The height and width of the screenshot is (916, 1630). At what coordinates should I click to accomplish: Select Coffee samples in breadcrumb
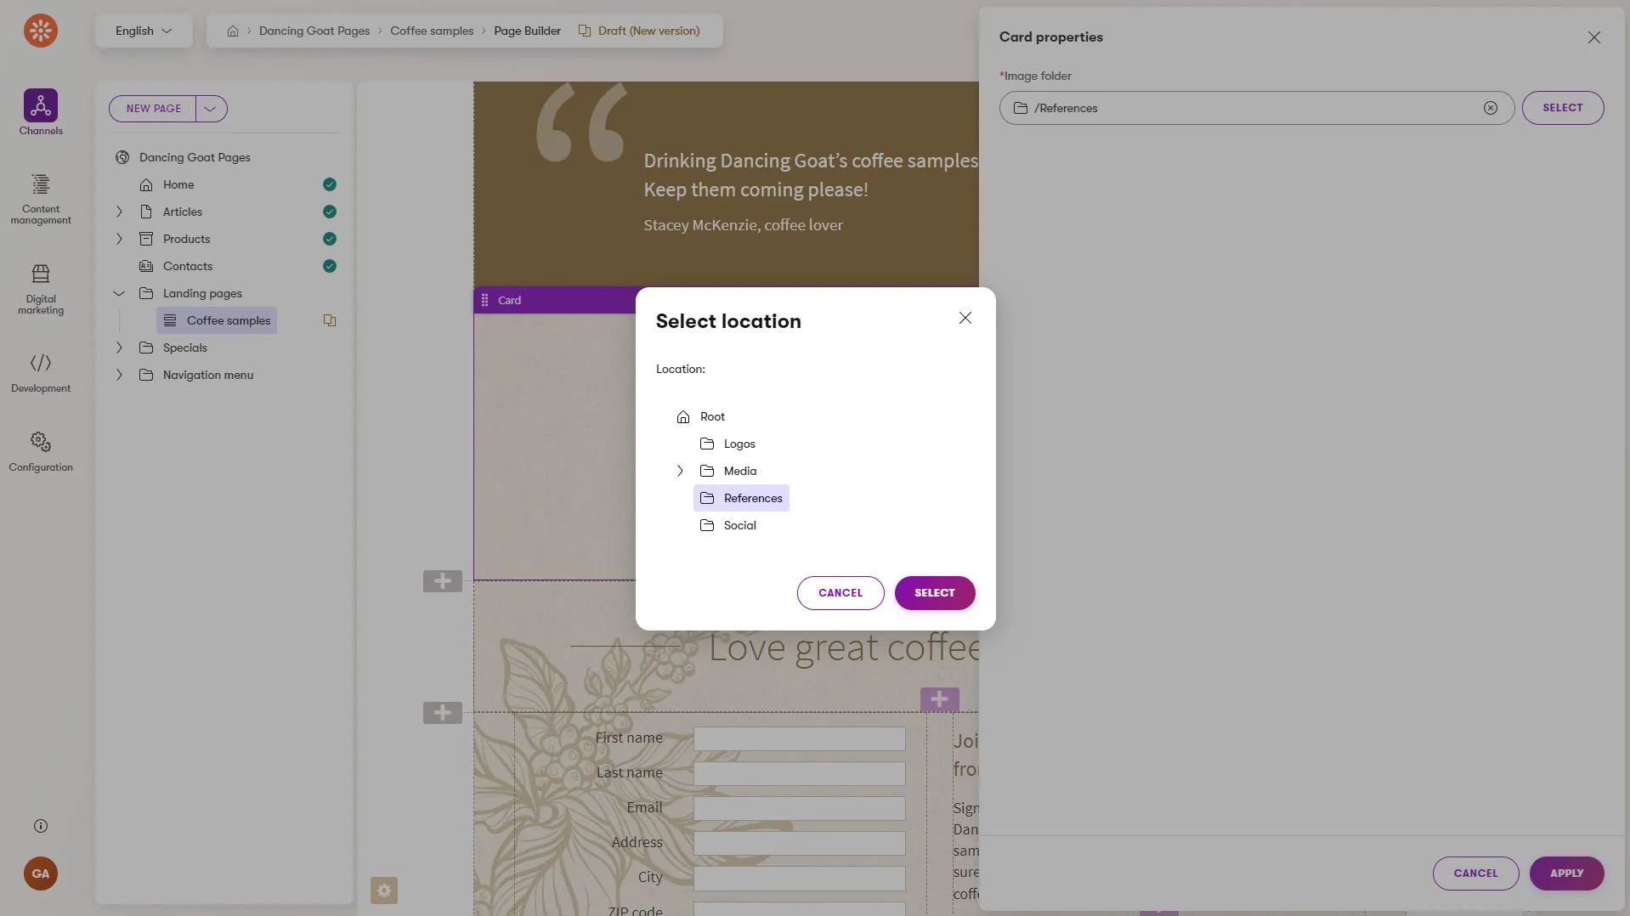tap(432, 31)
